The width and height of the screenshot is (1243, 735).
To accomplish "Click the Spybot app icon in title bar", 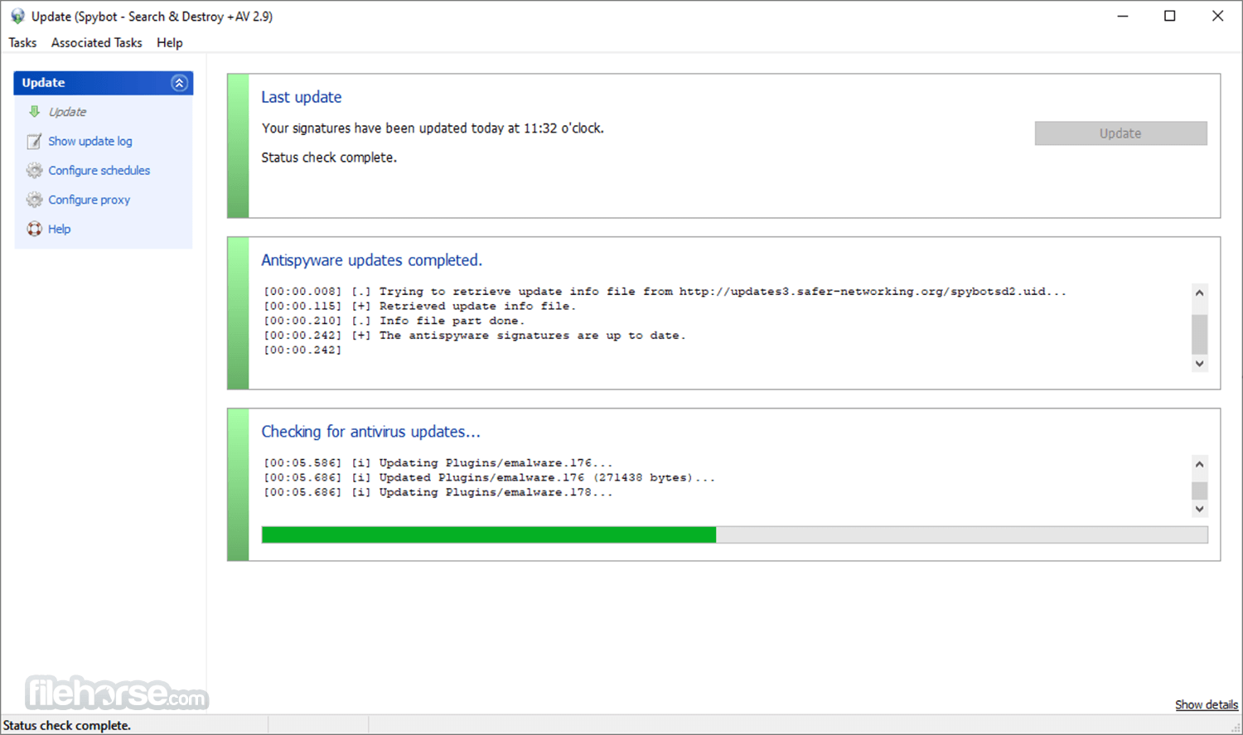I will 17,17.
